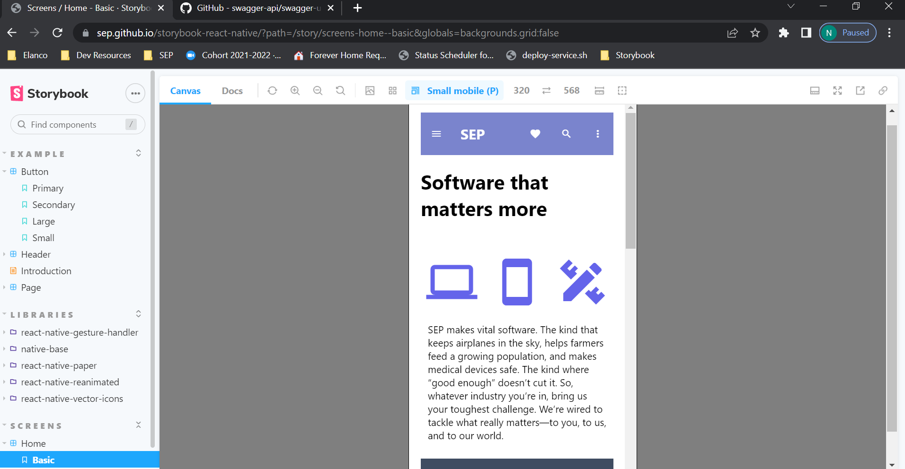Open the Introduction document
Image resolution: width=905 pixels, height=469 pixels.
point(46,271)
